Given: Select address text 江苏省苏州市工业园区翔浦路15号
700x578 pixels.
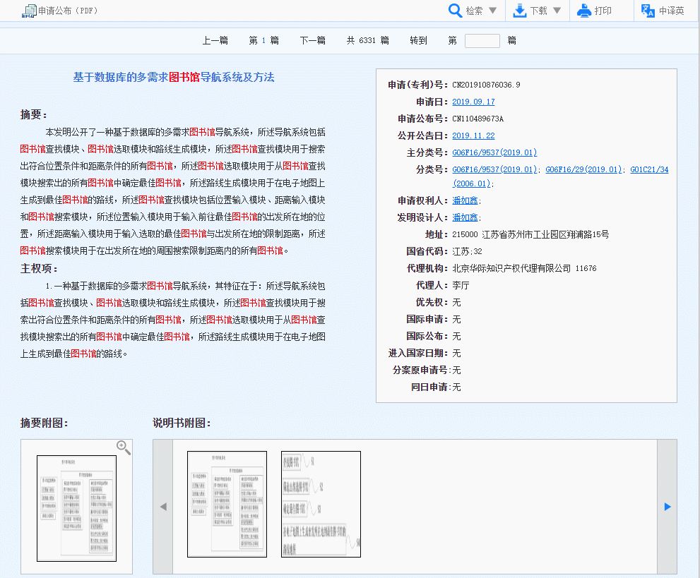Looking at the screenshot, I should [545, 234].
